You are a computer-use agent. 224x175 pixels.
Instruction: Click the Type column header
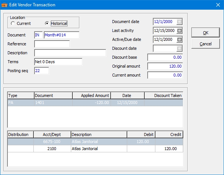21,95
